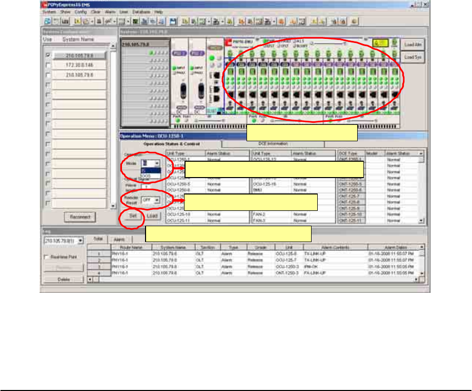The image size is (472, 391).
Task: Choose IS in the Mode list
Action: pyautogui.click(x=151, y=171)
